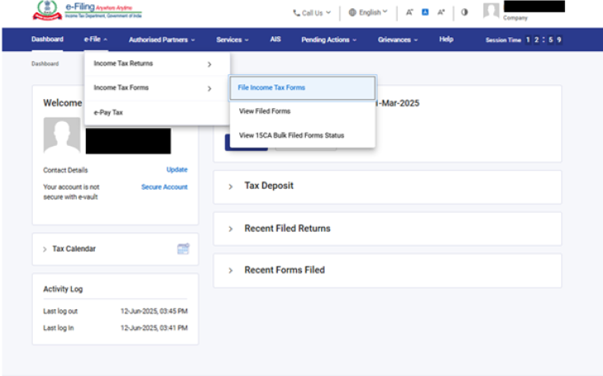Click the profile avatar in the header
Image resolution: width=603 pixels, height=376 pixels.
pos(492,12)
